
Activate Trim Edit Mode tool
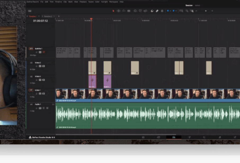pyautogui.click(x=118, y=11)
